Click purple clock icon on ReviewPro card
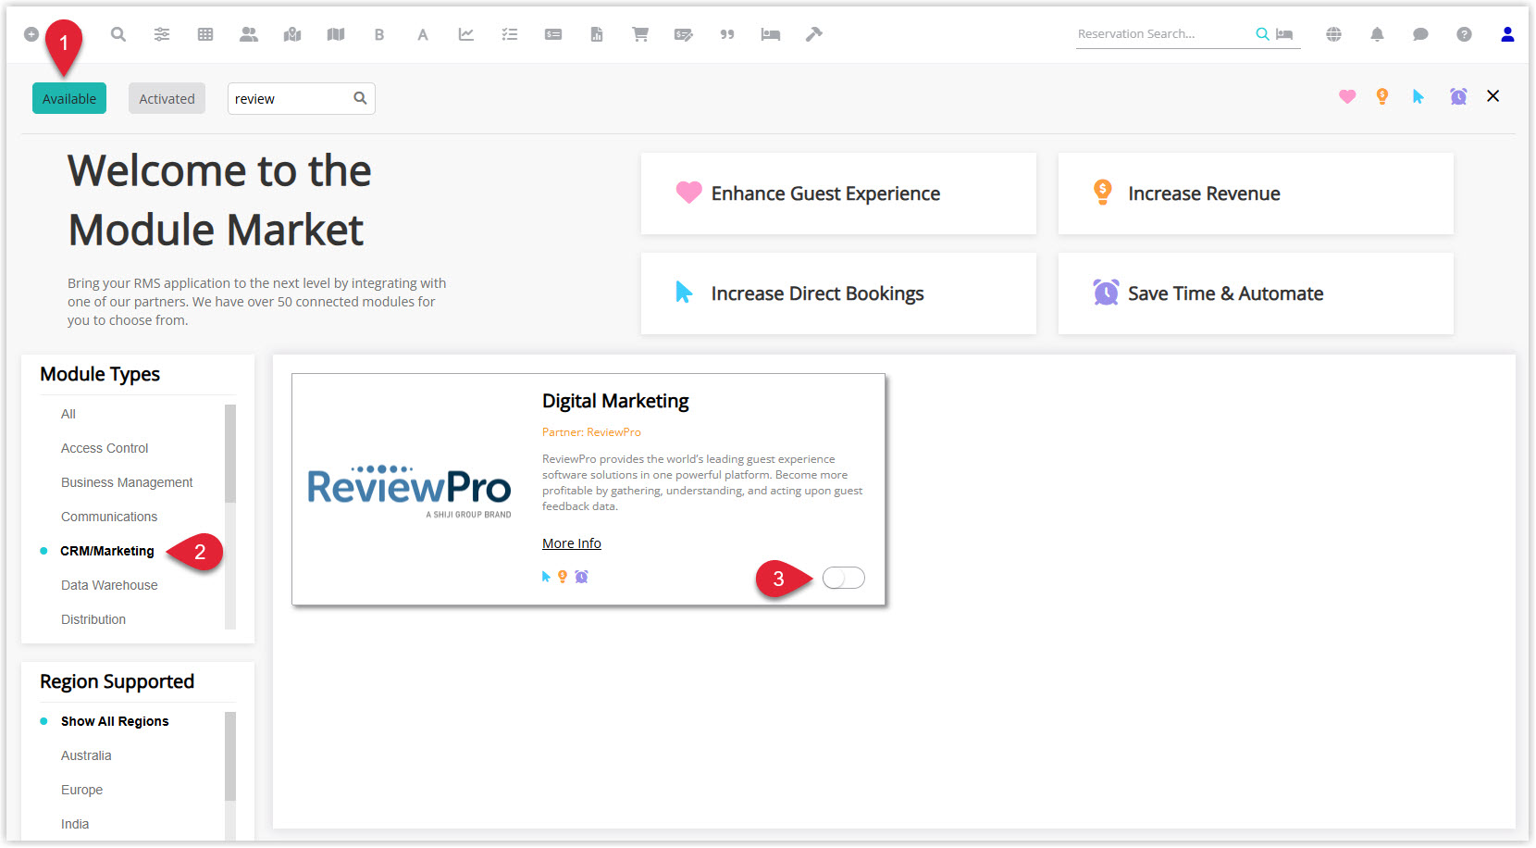Image resolution: width=1536 pixels, height=848 pixels. pyautogui.click(x=581, y=577)
